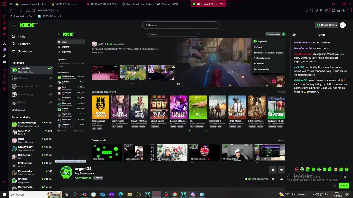Open Microsoft Edge from the taskbar
353x198 pixels.
[121, 194]
